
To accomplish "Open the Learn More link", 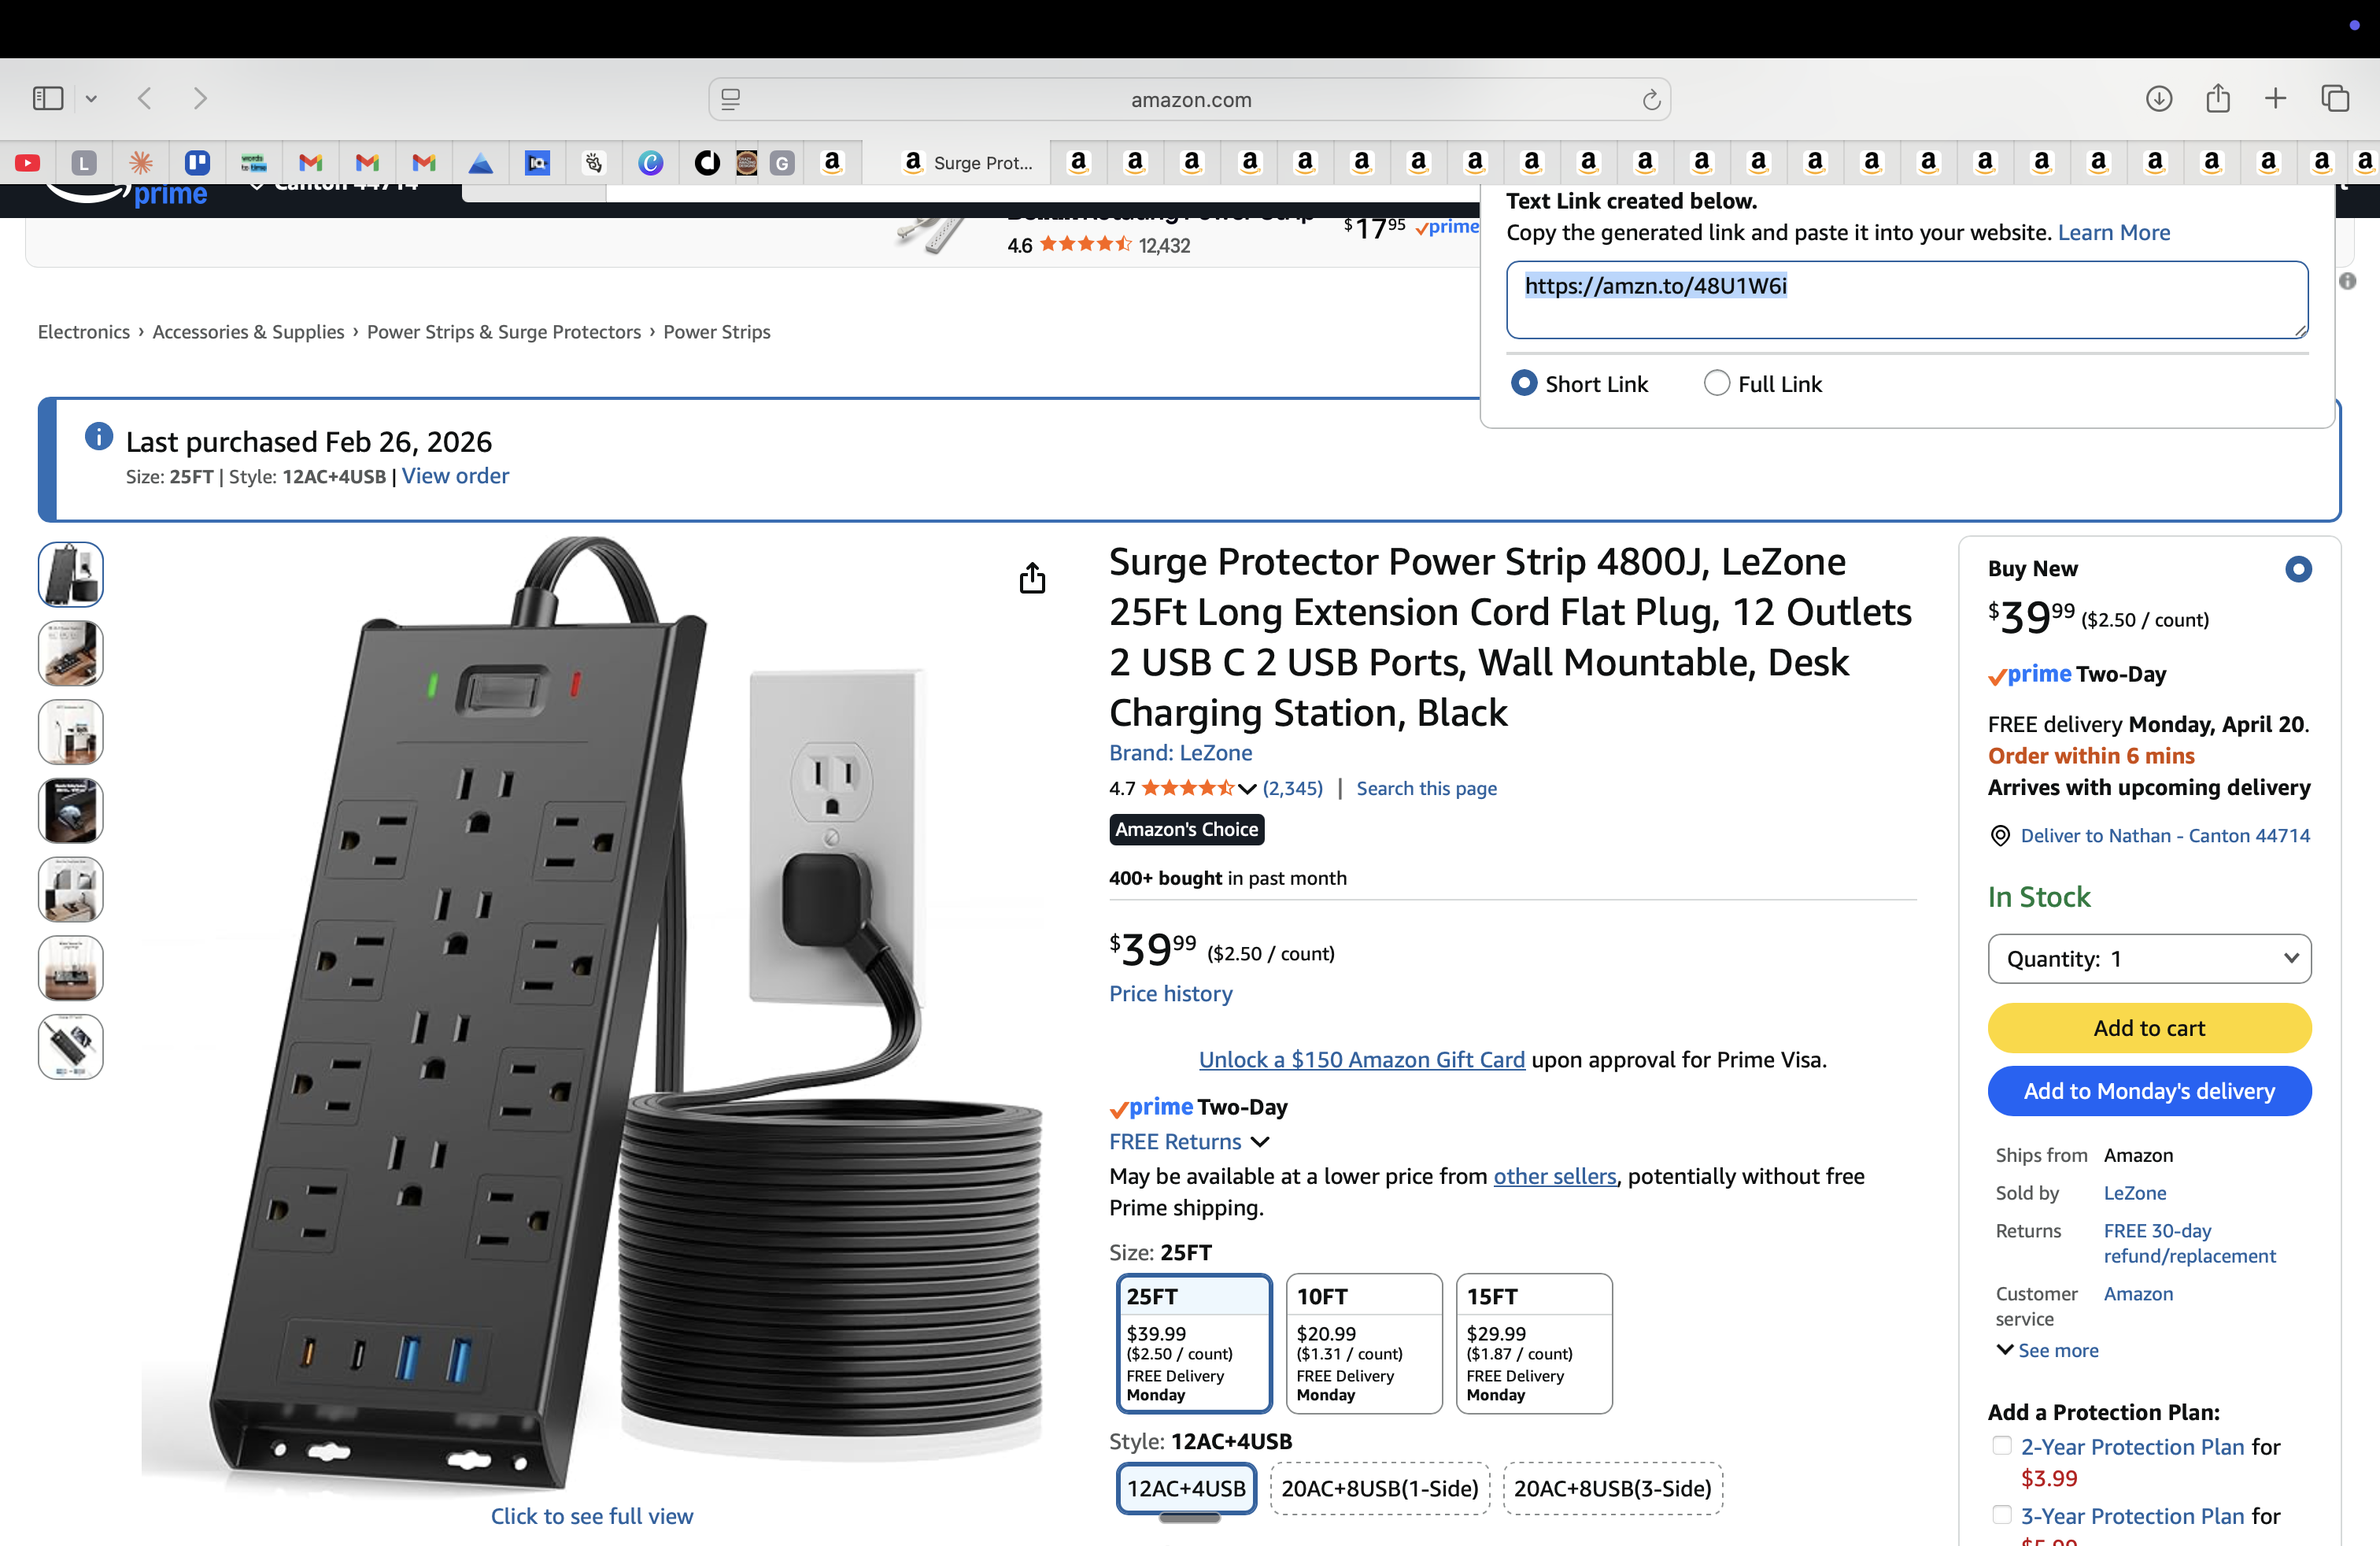I will click(2114, 233).
